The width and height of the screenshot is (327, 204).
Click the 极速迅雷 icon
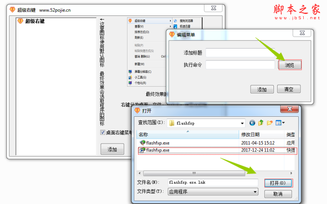pyautogui.click(x=175, y=26)
